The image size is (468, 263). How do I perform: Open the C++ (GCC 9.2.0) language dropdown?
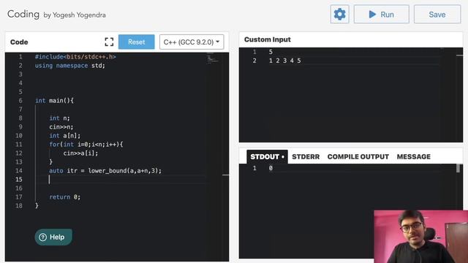click(192, 42)
